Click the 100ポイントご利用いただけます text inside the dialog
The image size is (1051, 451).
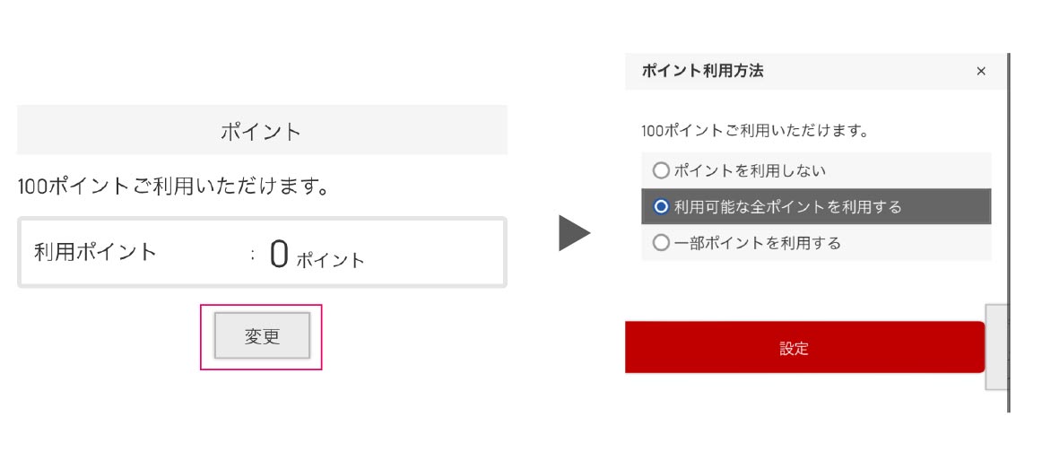click(755, 131)
